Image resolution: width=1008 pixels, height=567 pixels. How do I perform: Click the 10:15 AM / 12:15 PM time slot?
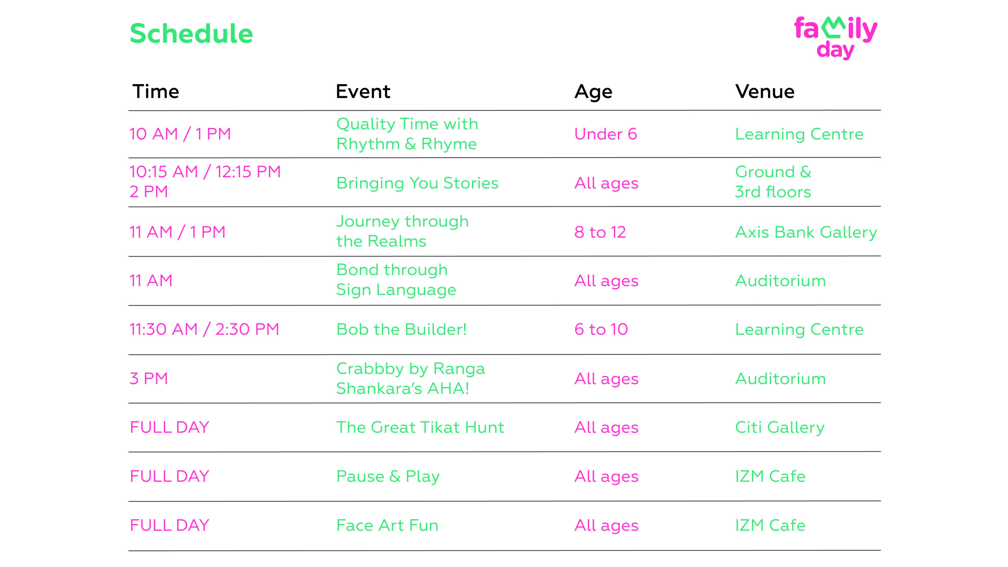(205, 172)
